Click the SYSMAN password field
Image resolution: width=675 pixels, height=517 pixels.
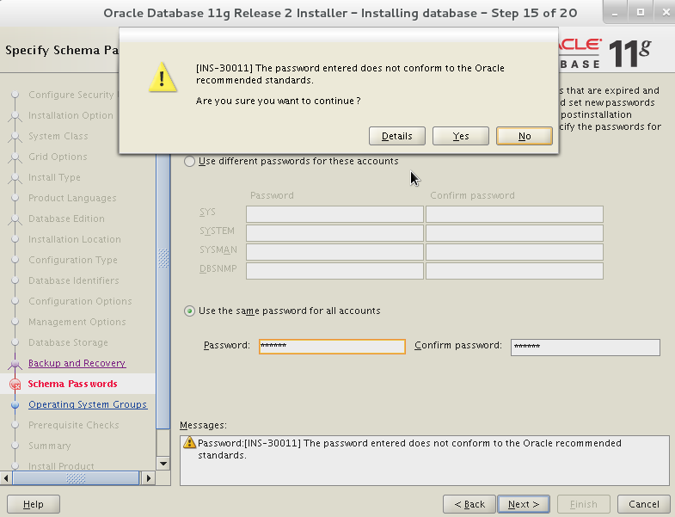[334, 252]
